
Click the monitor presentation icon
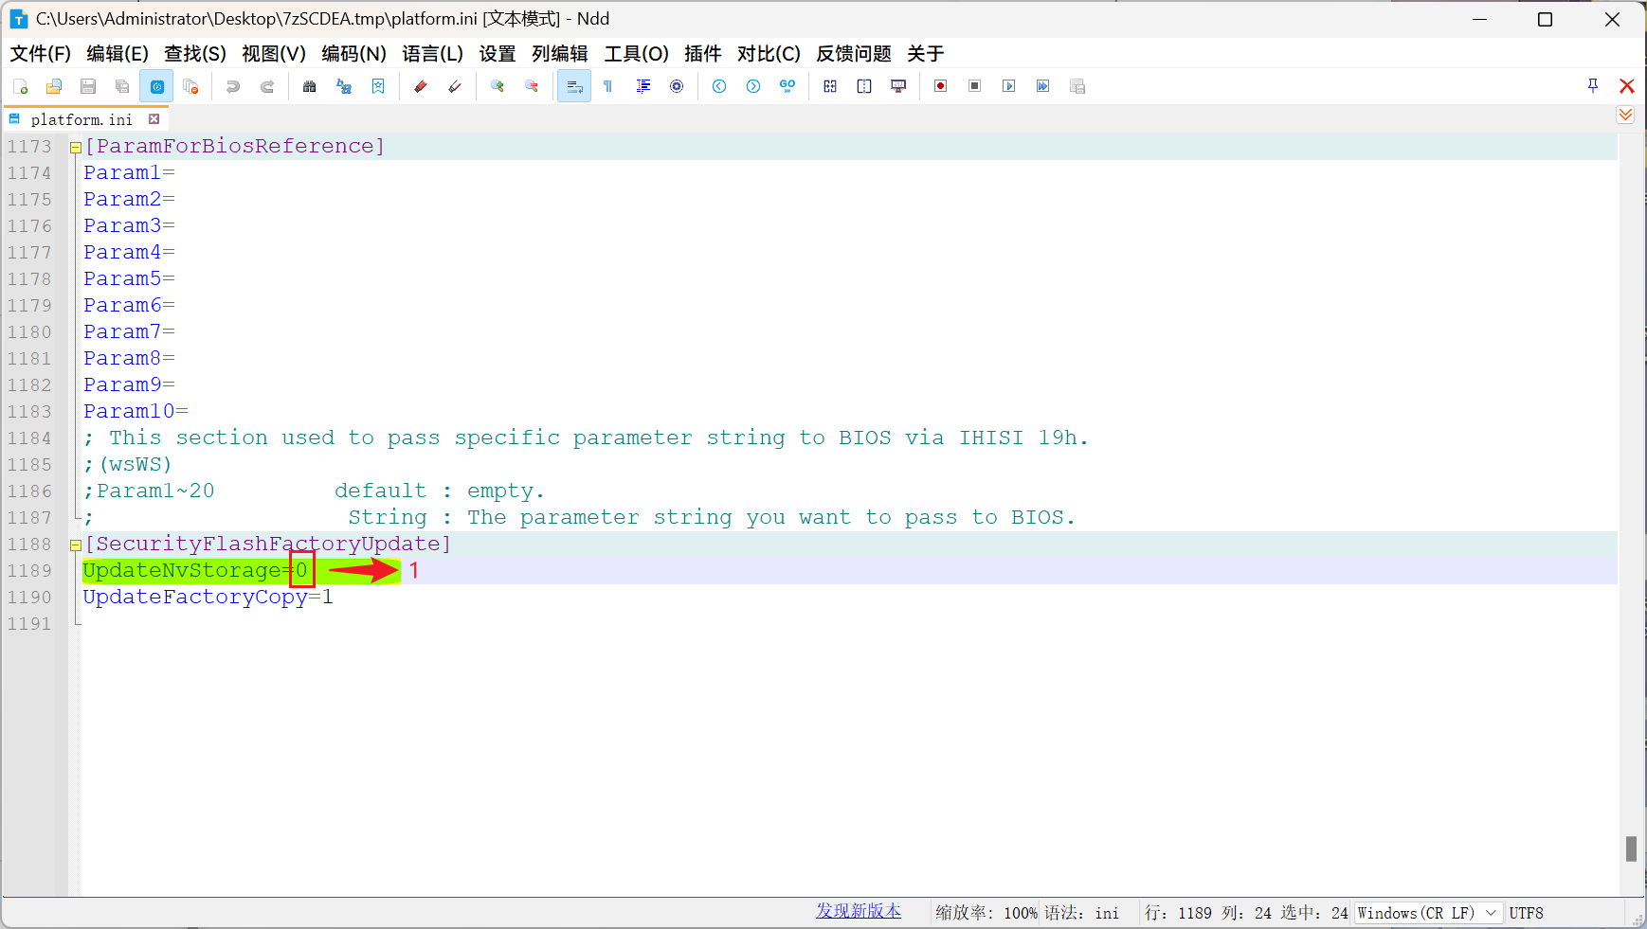[x=898, y=86]
